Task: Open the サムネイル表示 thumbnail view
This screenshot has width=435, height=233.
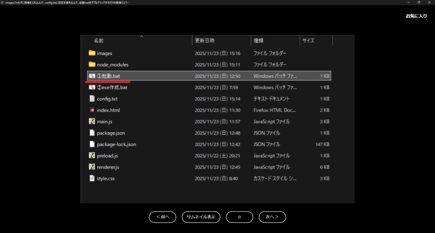Action: pos(201,217)
